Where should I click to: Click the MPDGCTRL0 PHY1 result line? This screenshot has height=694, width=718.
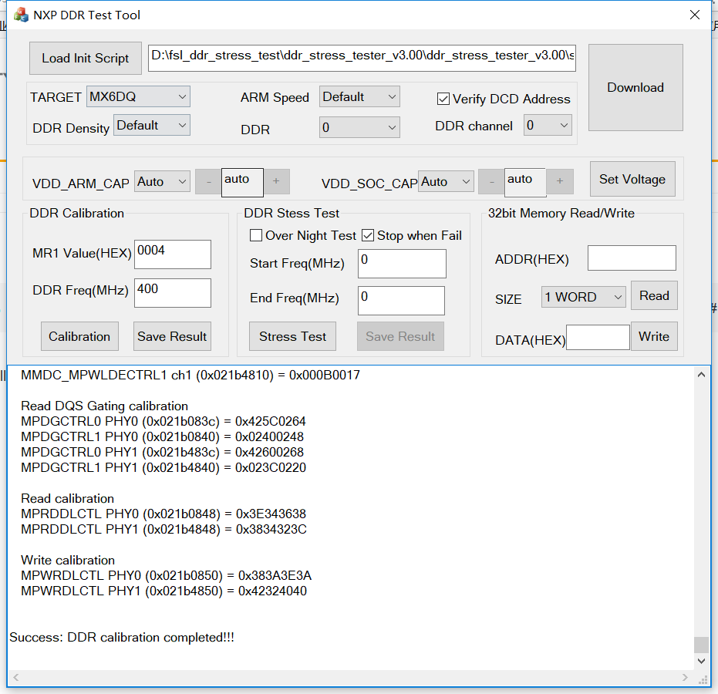point(163,452)
